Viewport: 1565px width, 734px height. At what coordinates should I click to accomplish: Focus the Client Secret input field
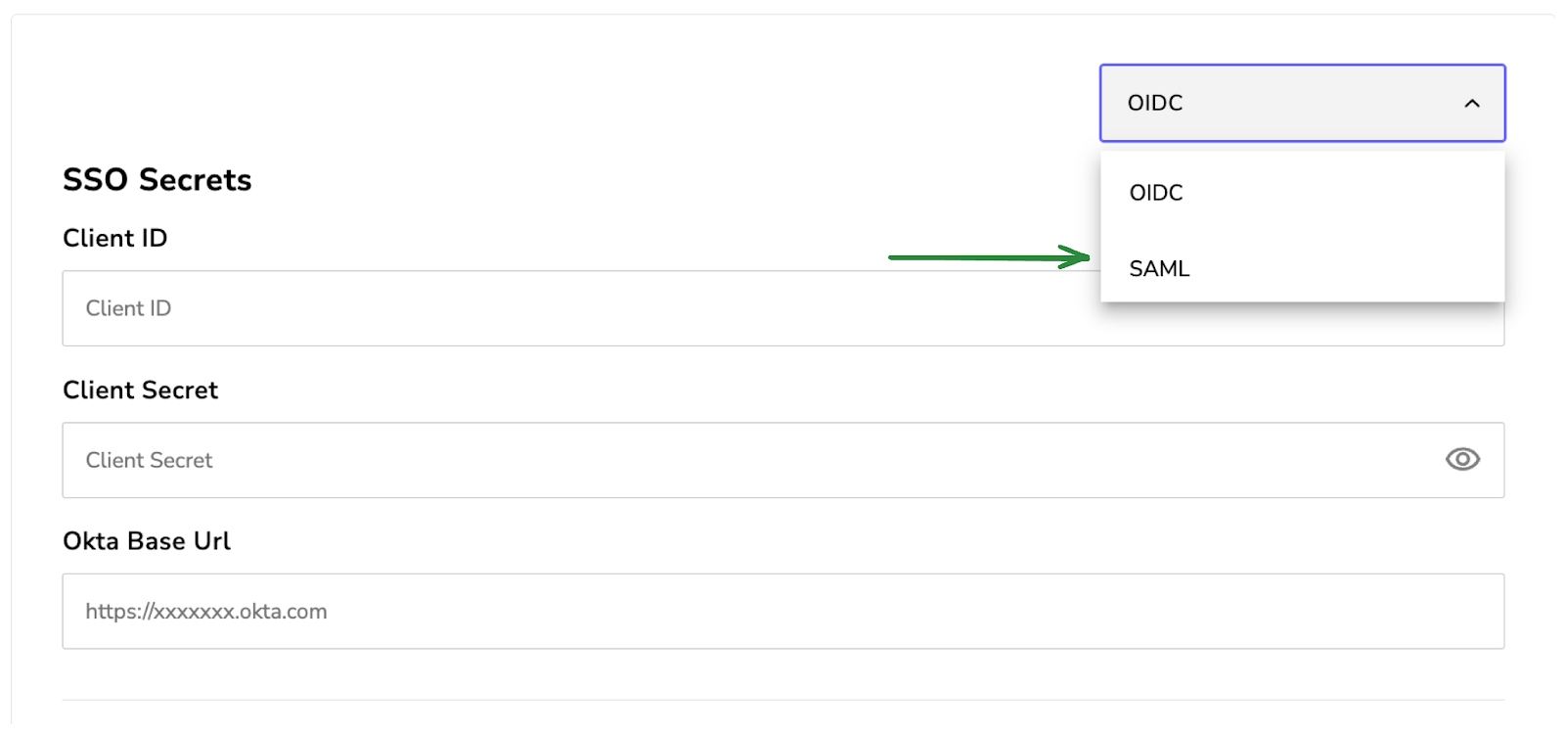tap(782, 460)
